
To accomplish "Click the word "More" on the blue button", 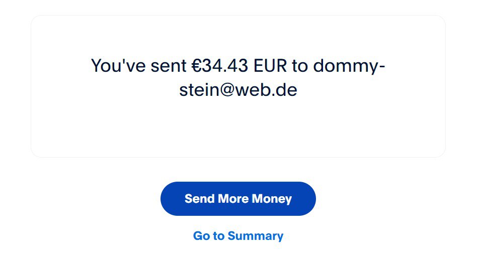I will pos(233,199).
